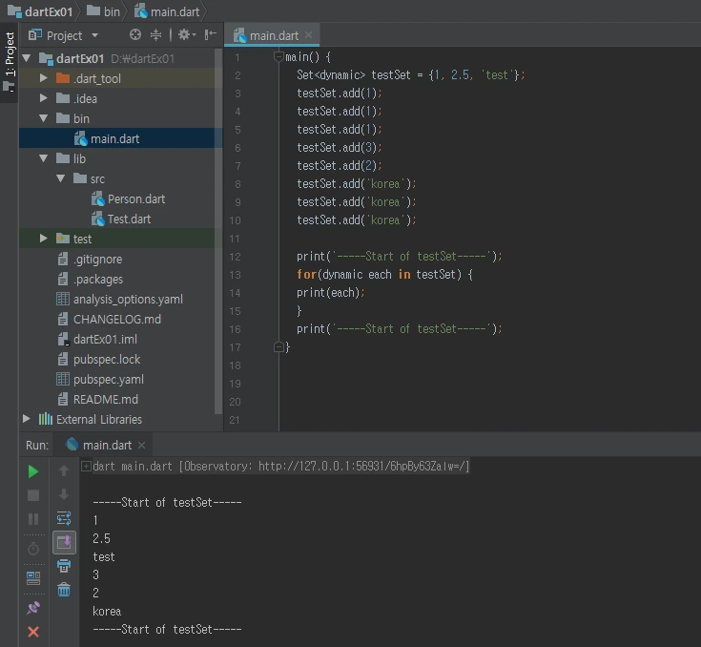
Task: Click the down arrow stack trace icon
Action: pos(64,494)
